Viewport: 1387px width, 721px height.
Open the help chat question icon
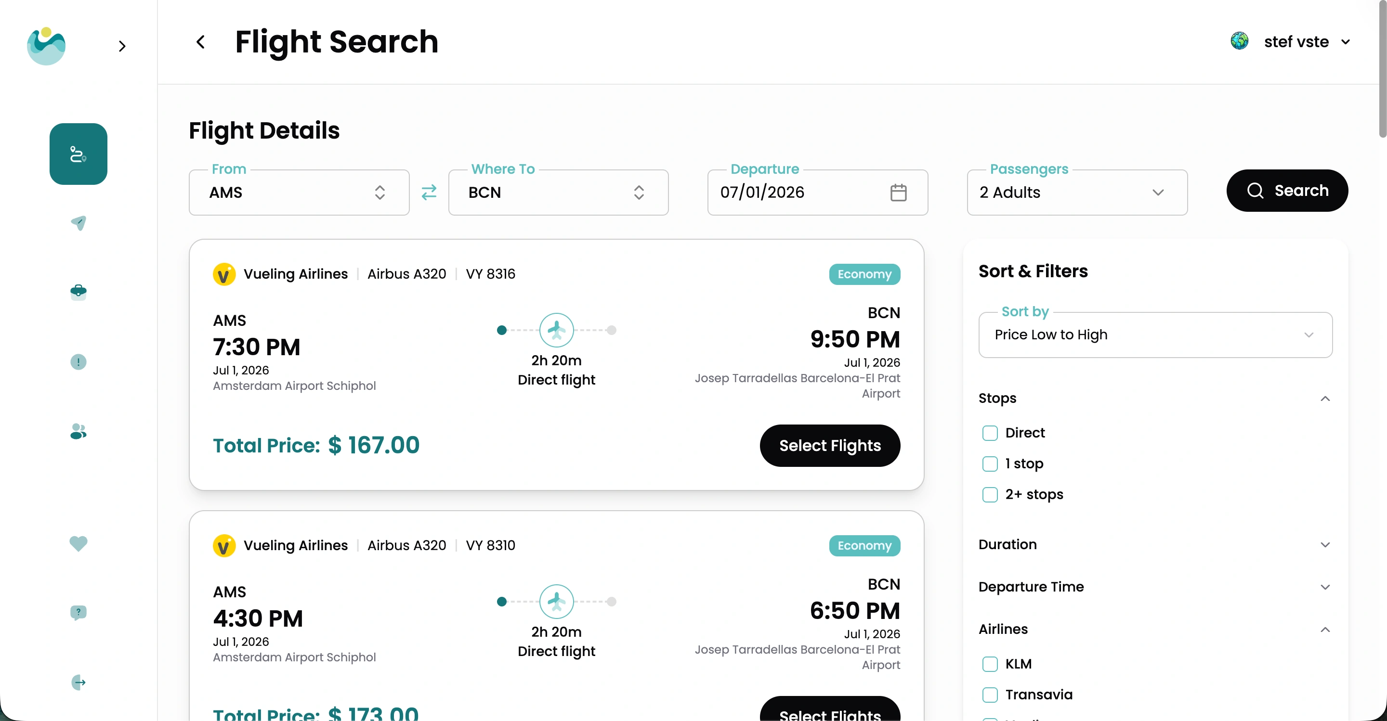pyautogui.click(x=79, y=612)
